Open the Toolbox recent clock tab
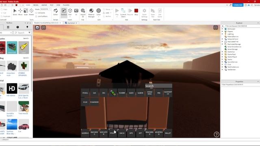 click(x=17, y=27)
